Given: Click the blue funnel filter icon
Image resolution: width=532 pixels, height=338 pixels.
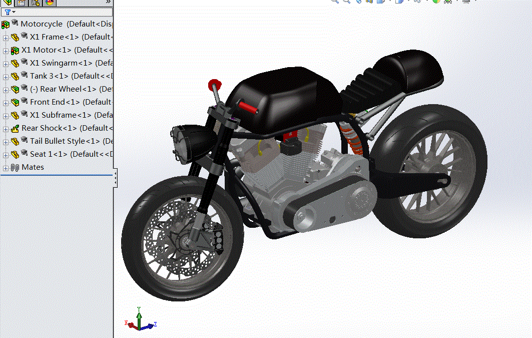Looking at the screenshot, I should tap(8, 12).
